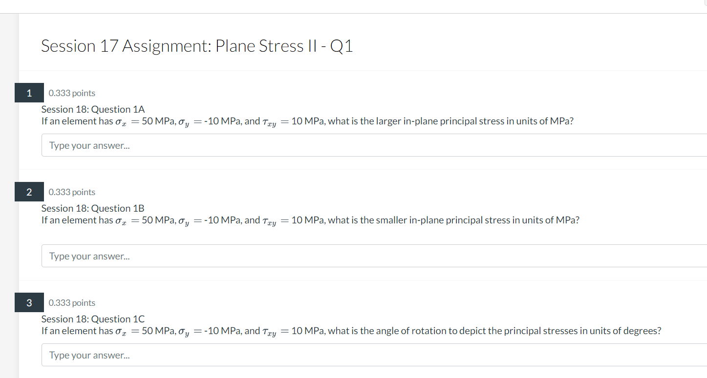
Task: Click the 0.333 points label on question 3
Action: [72, 302]
